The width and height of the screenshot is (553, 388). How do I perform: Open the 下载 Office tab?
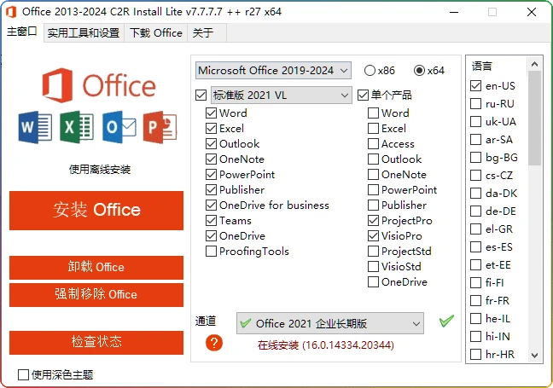[x=155, y=33]
